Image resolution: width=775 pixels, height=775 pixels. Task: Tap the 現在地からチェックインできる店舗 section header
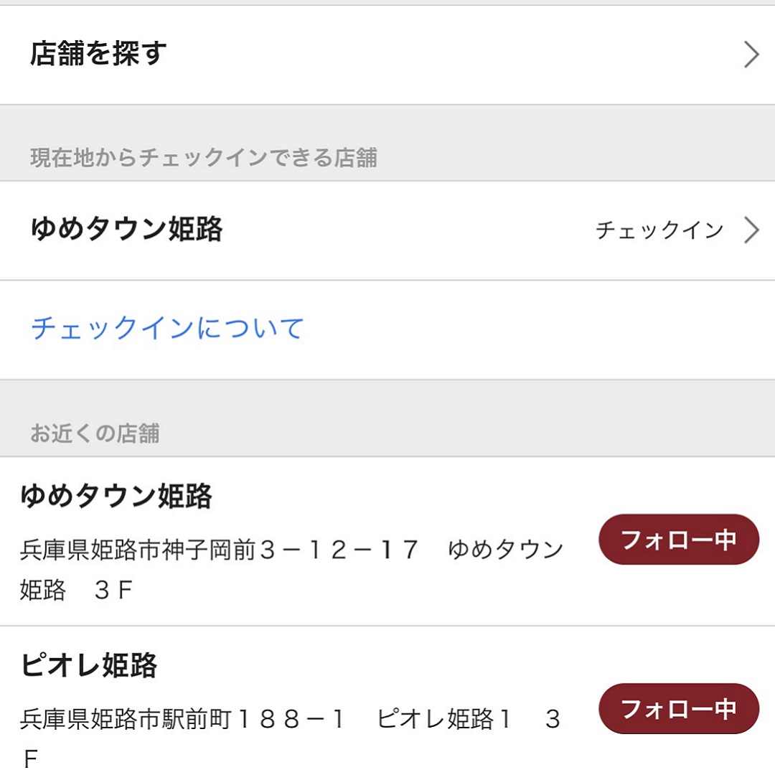click(204, 158)
